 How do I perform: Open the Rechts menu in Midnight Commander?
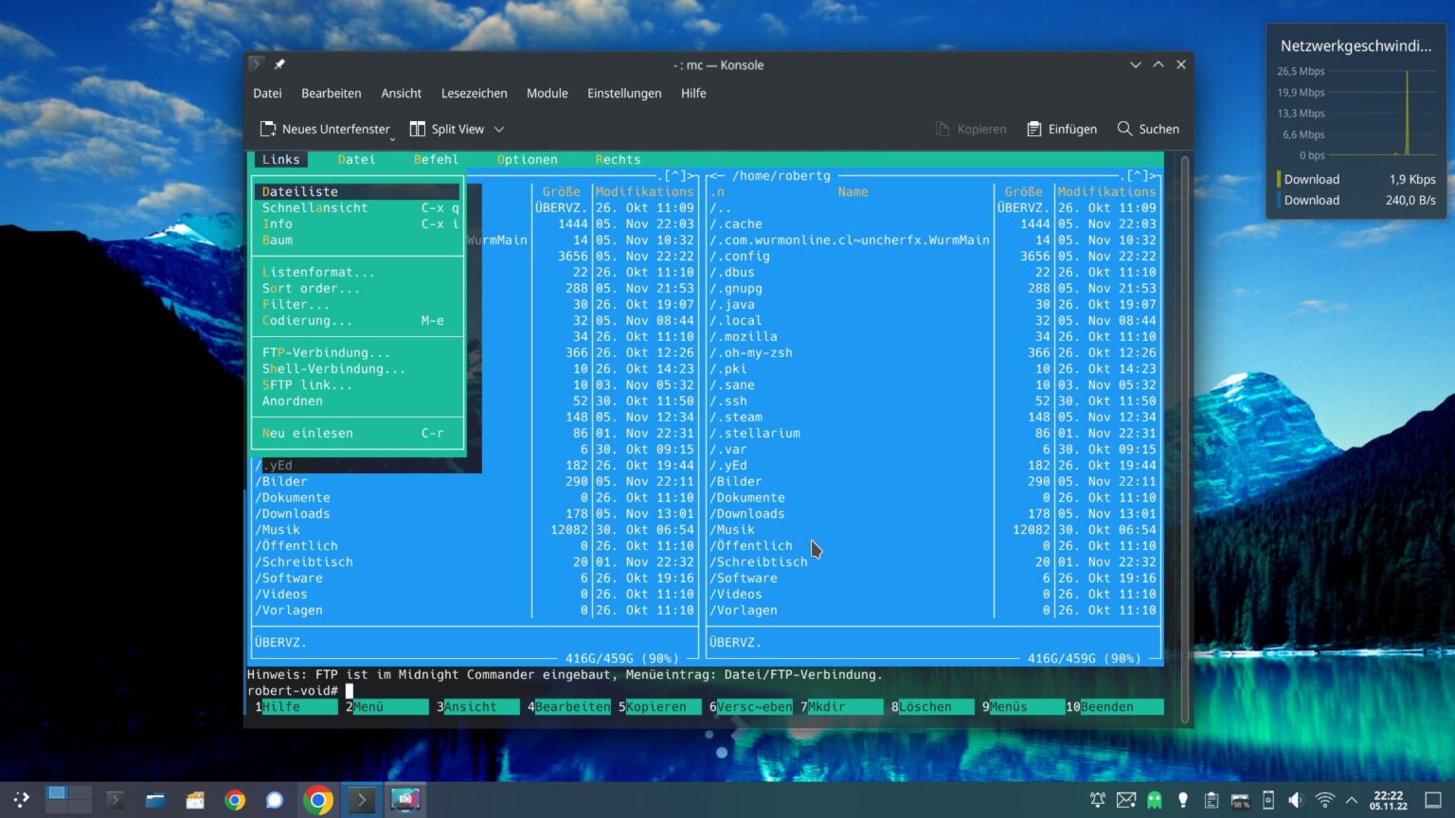618,159
